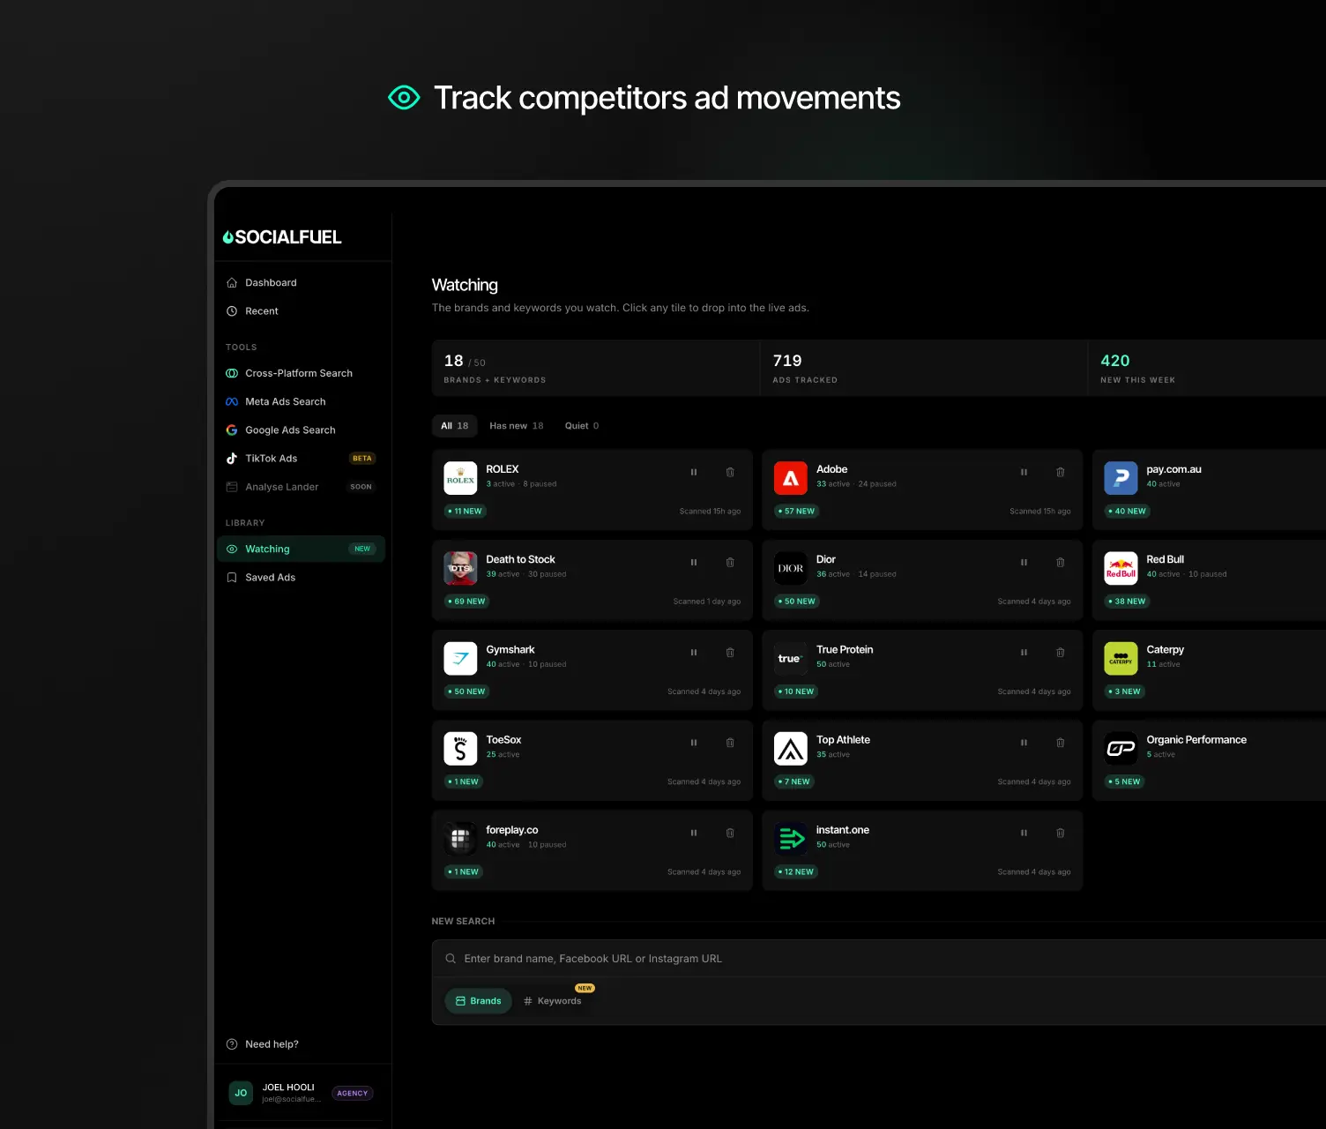
Task: Pause watching the ROLEX brand
Action: click(694, 472)
